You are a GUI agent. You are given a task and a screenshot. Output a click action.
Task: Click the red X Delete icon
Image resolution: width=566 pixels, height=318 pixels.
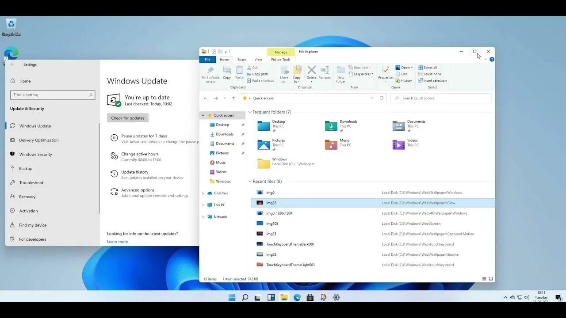tap(312, 70)
